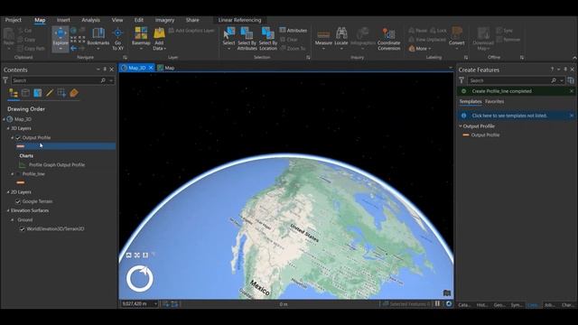Close the Map_3D view tab
This screenshot has height=325, width=578.
(x=151, y=68)
